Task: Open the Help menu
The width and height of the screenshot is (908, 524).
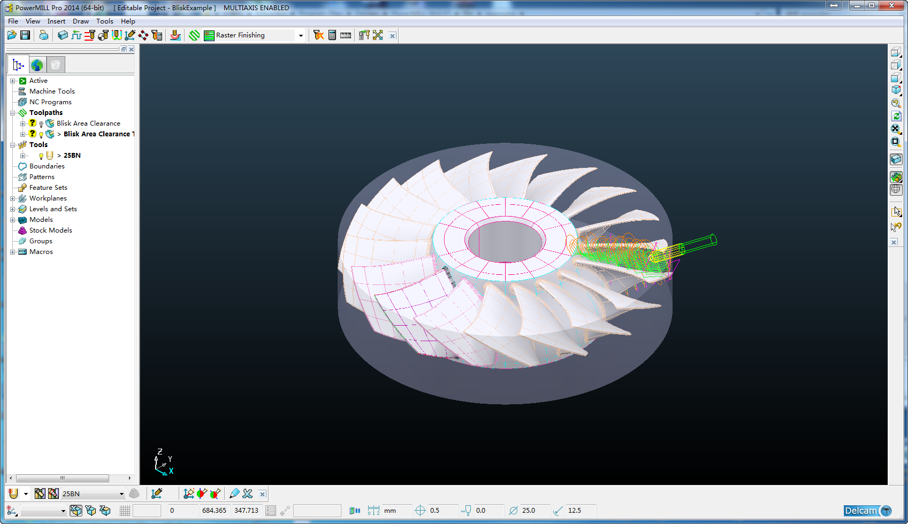Action: (x=128, y=21)
